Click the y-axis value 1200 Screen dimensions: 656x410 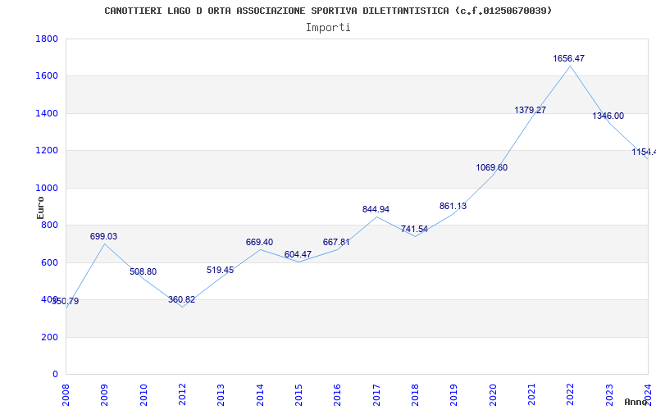tap(47, 151)
